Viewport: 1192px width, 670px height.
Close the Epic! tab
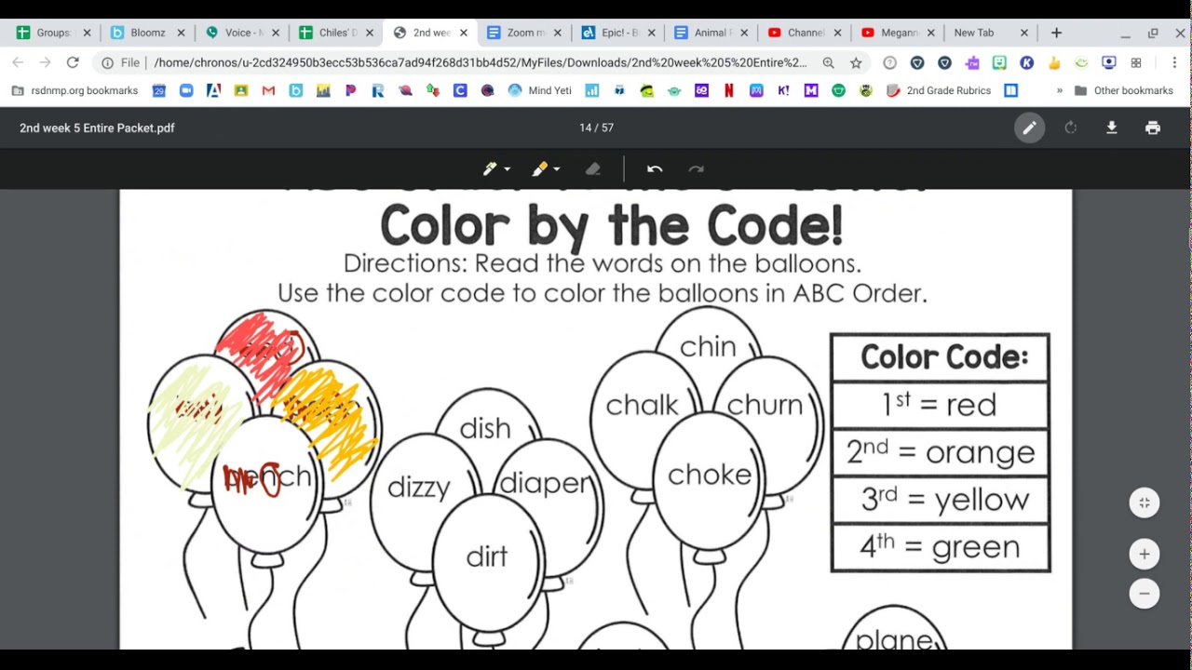pyautogui.click(x=651, y=33)
